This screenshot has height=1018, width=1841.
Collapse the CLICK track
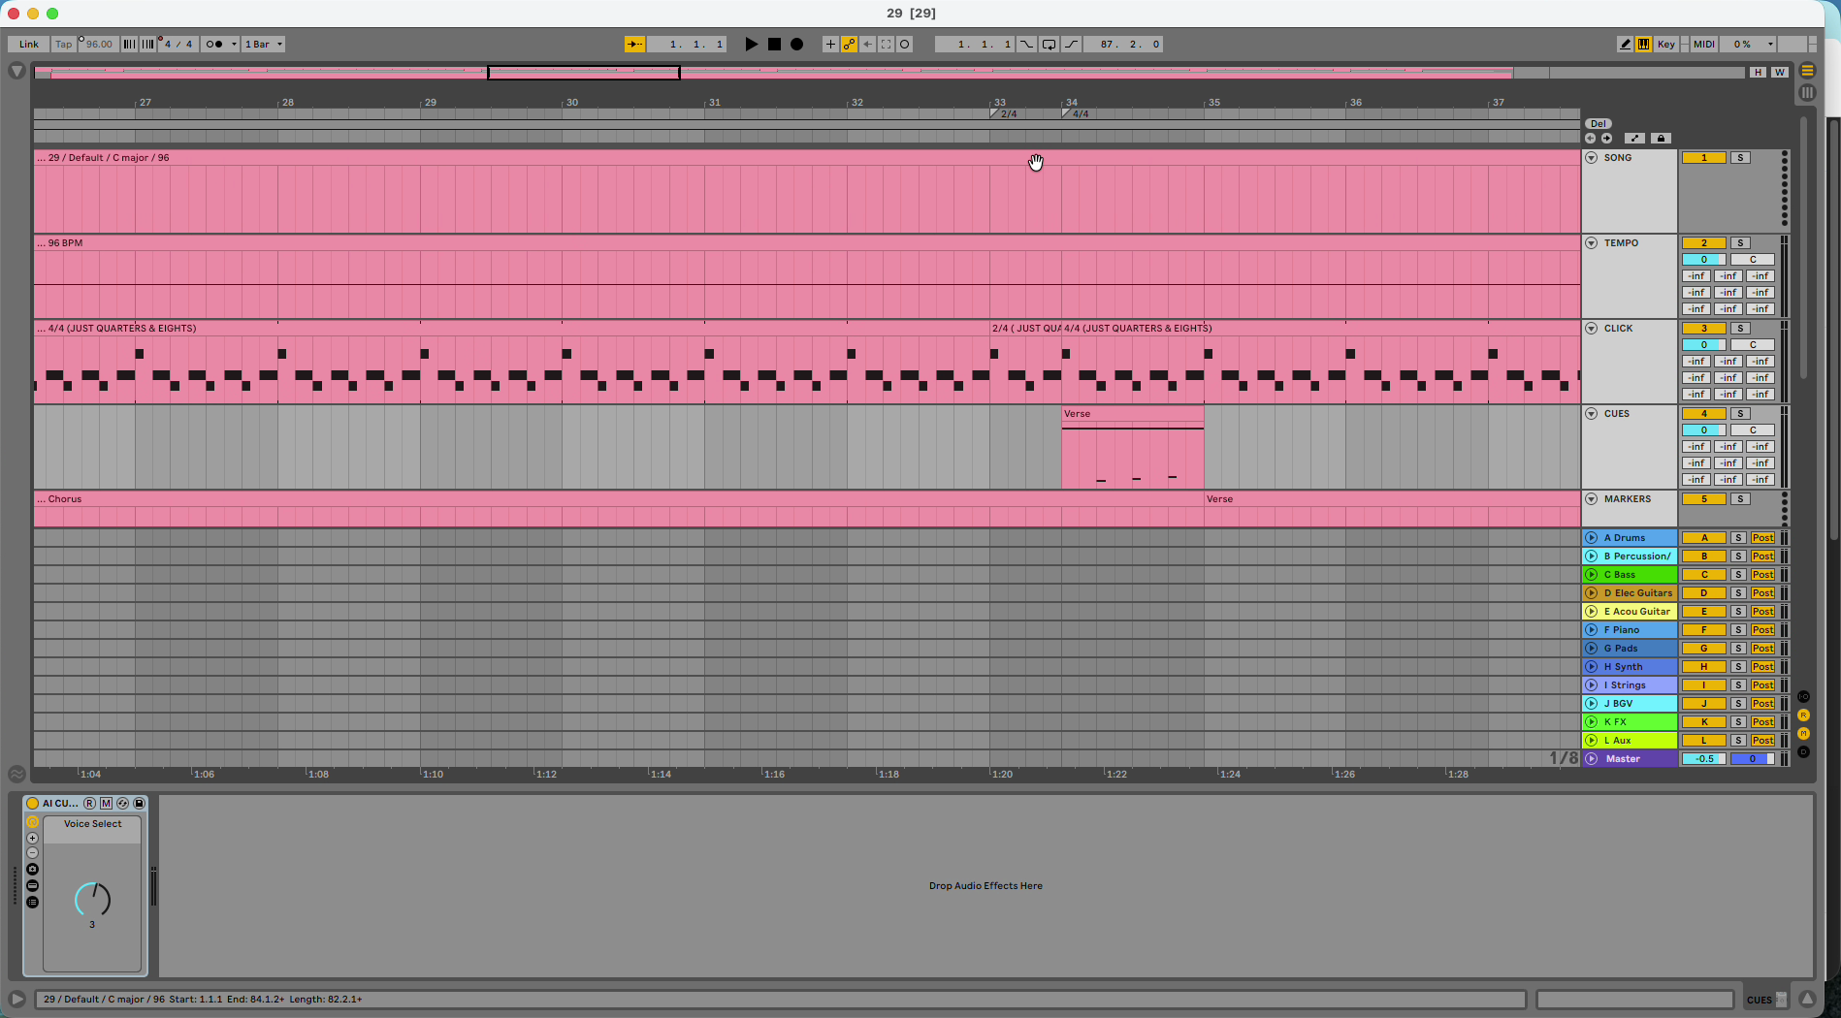click(x=1592, y=329)
